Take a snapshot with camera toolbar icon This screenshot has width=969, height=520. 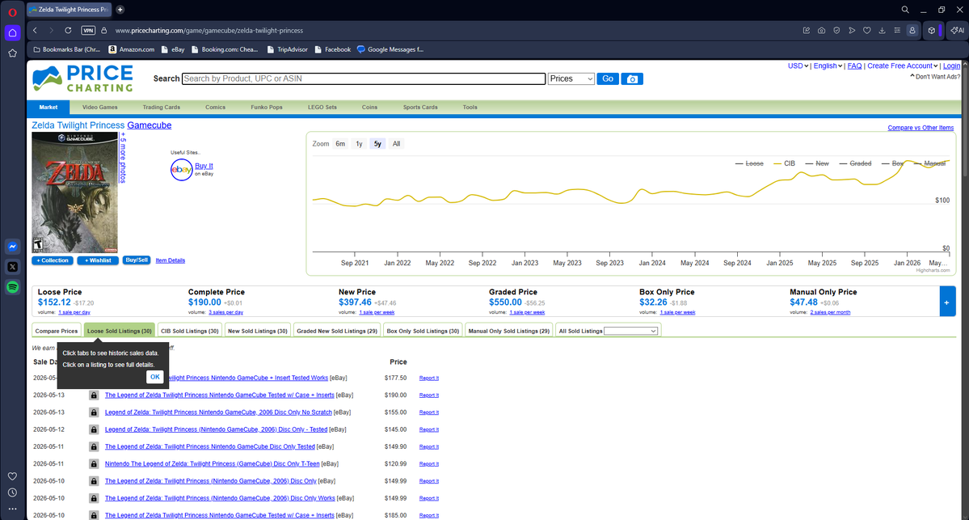(x=821, y=30)
